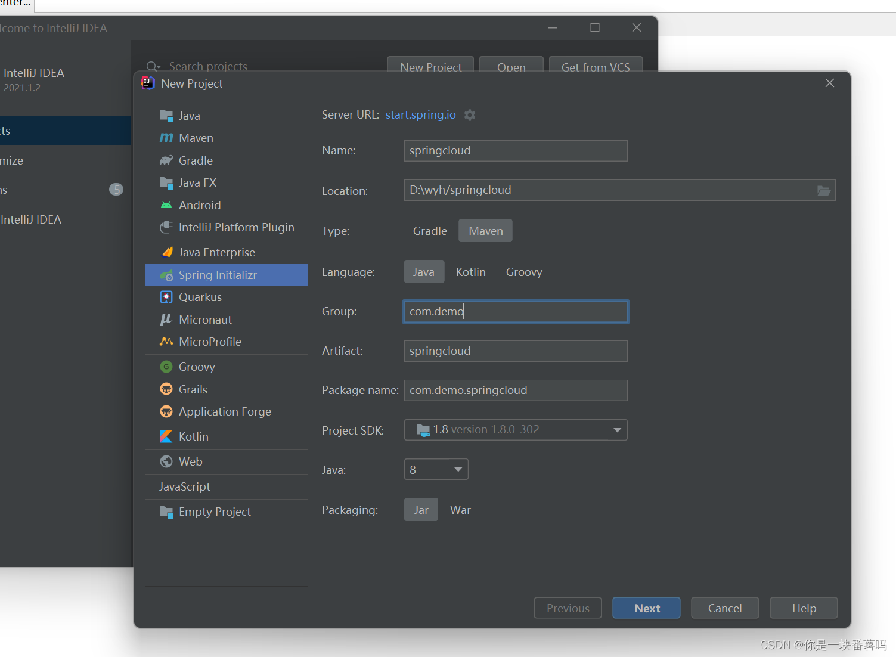Click Open in the Welcome window
Image resolution: width=896 pixels, height=657 pixels.
coord(511,64)
